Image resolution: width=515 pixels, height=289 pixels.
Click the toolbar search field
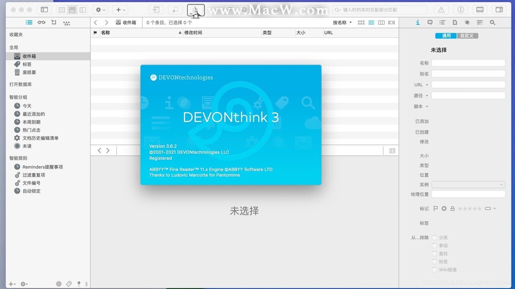pyautogui.click(x=379, y=10)
